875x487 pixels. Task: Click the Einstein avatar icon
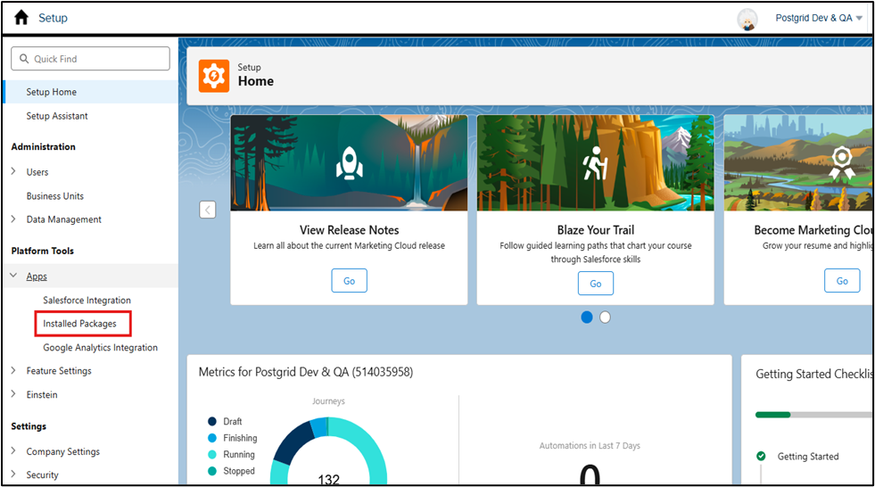pyautogui.click(x=747, y=20)
